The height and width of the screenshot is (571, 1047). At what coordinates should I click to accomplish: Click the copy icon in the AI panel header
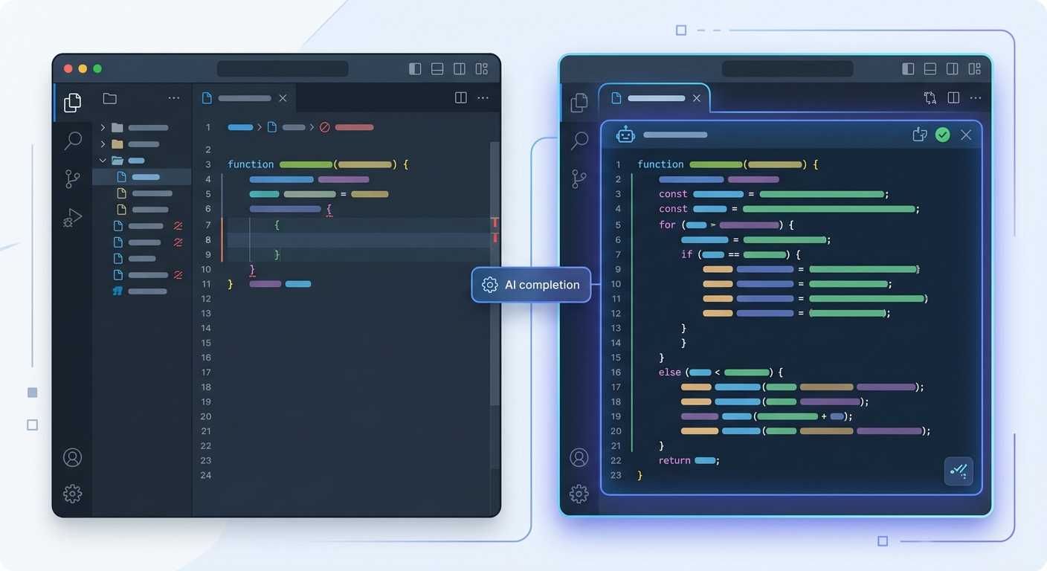tap(920, 135)
